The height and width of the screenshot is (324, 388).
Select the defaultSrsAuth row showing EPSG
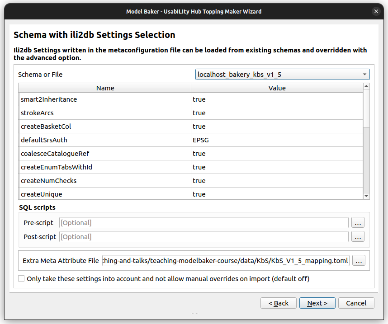coord(105,140)
